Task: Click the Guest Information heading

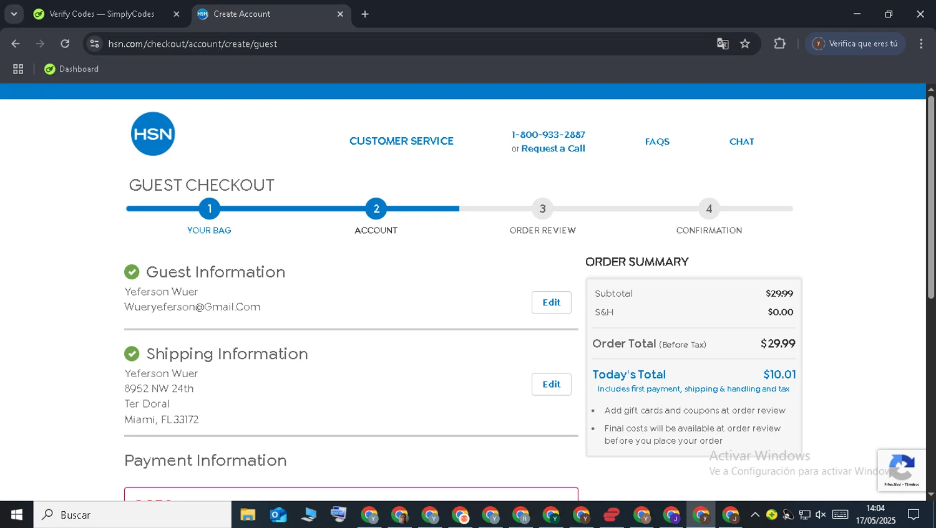Action: point(215,272)
